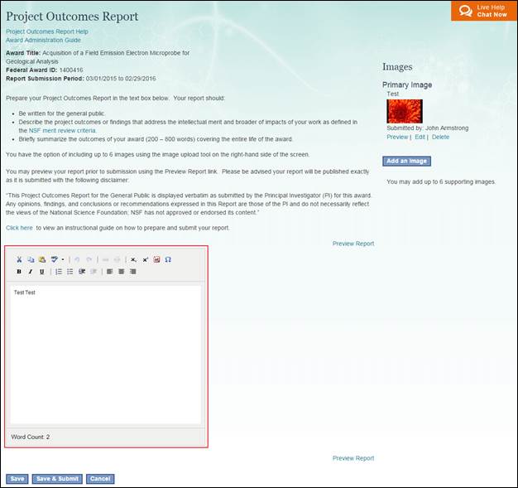Toggle Bold formatting in the editor
518x488 pixels.
click(x=19, y=272)
